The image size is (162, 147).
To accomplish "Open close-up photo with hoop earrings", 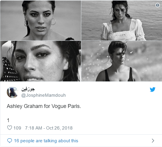I will (41, 20).
